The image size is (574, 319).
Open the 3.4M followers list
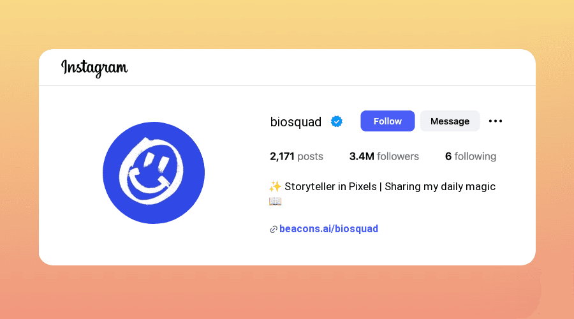click(384, 156)
